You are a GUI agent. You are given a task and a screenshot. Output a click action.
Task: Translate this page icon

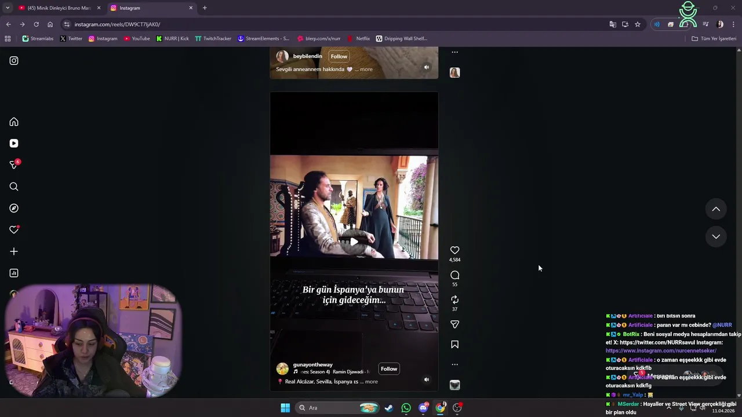click(x=613, y=24)
